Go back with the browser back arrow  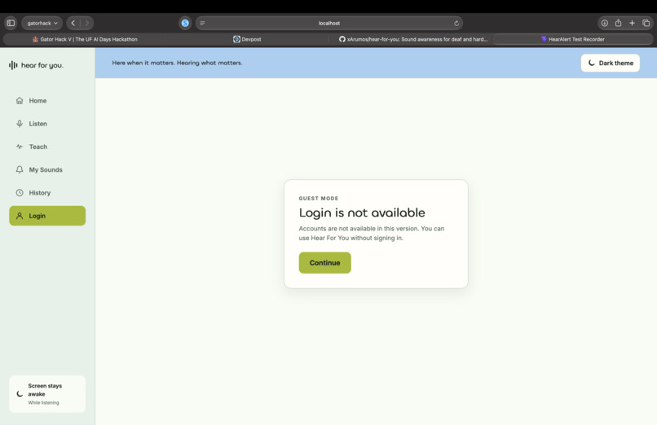click(73, 23)
